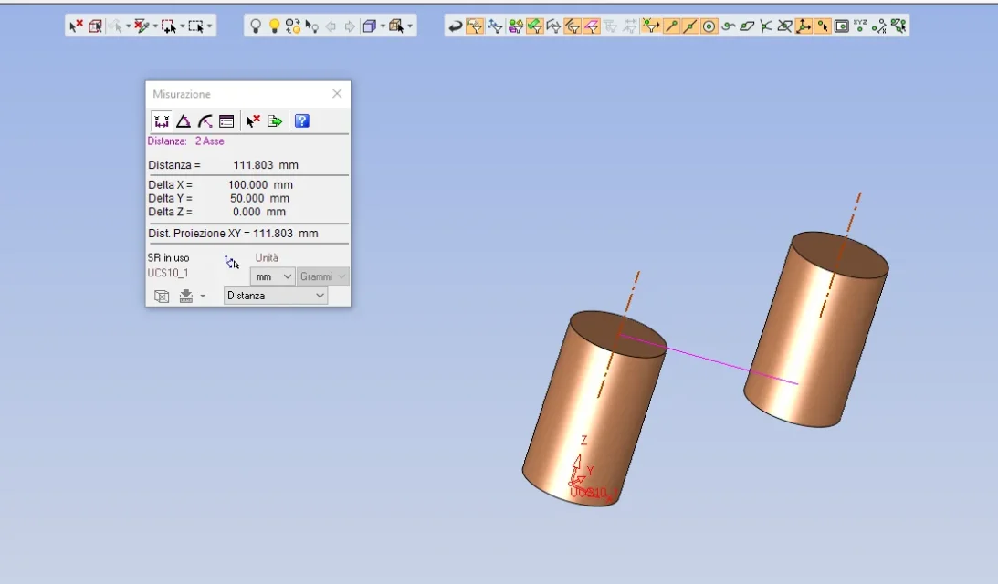Click the Dist. Proiezione XY line
998x584 pixels.
[x=233, y=234]
